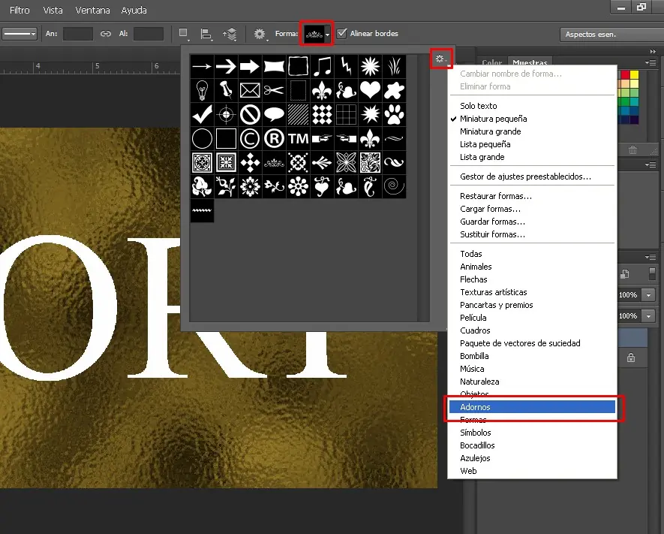The height and width of the screenshot is (534, 664).
Task: Pick the diagonal lines pattern shape
Action: (x=298, y=114)
